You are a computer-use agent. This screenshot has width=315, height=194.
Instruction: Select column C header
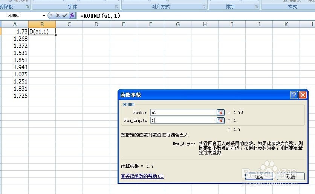coord(69,24)
